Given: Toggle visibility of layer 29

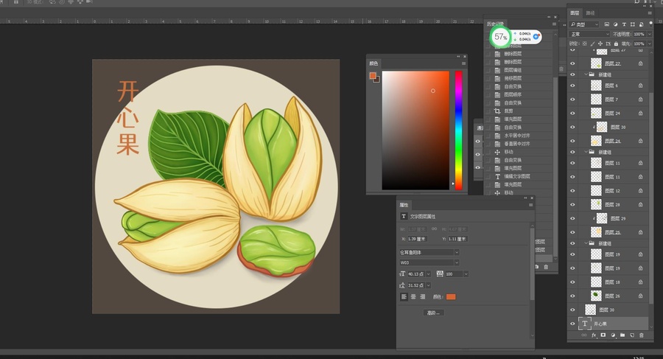Looking at the screenshot, I should pyautogui.click(x=572, y=218).
